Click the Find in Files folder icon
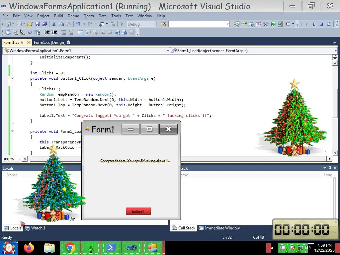340x255 pixels. [x=163, y=24]
